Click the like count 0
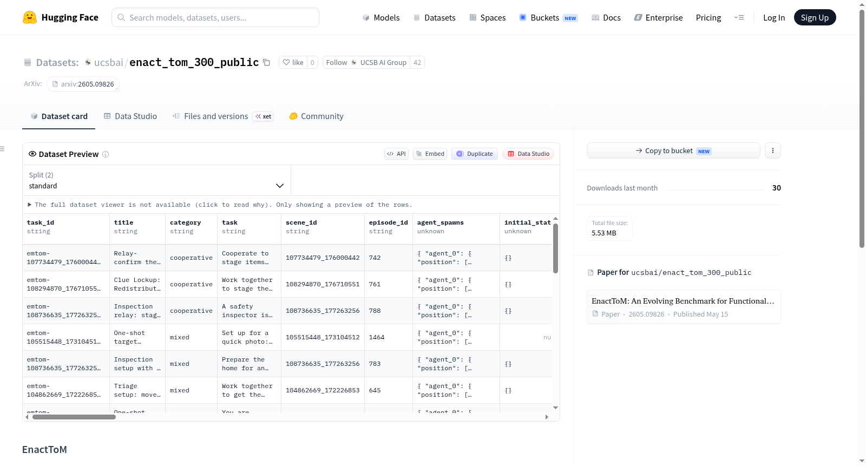866x466 pixels. coord(312,62)
